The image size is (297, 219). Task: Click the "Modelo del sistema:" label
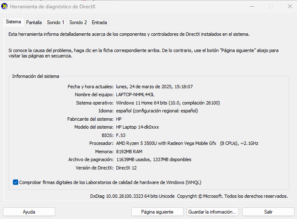94,127
